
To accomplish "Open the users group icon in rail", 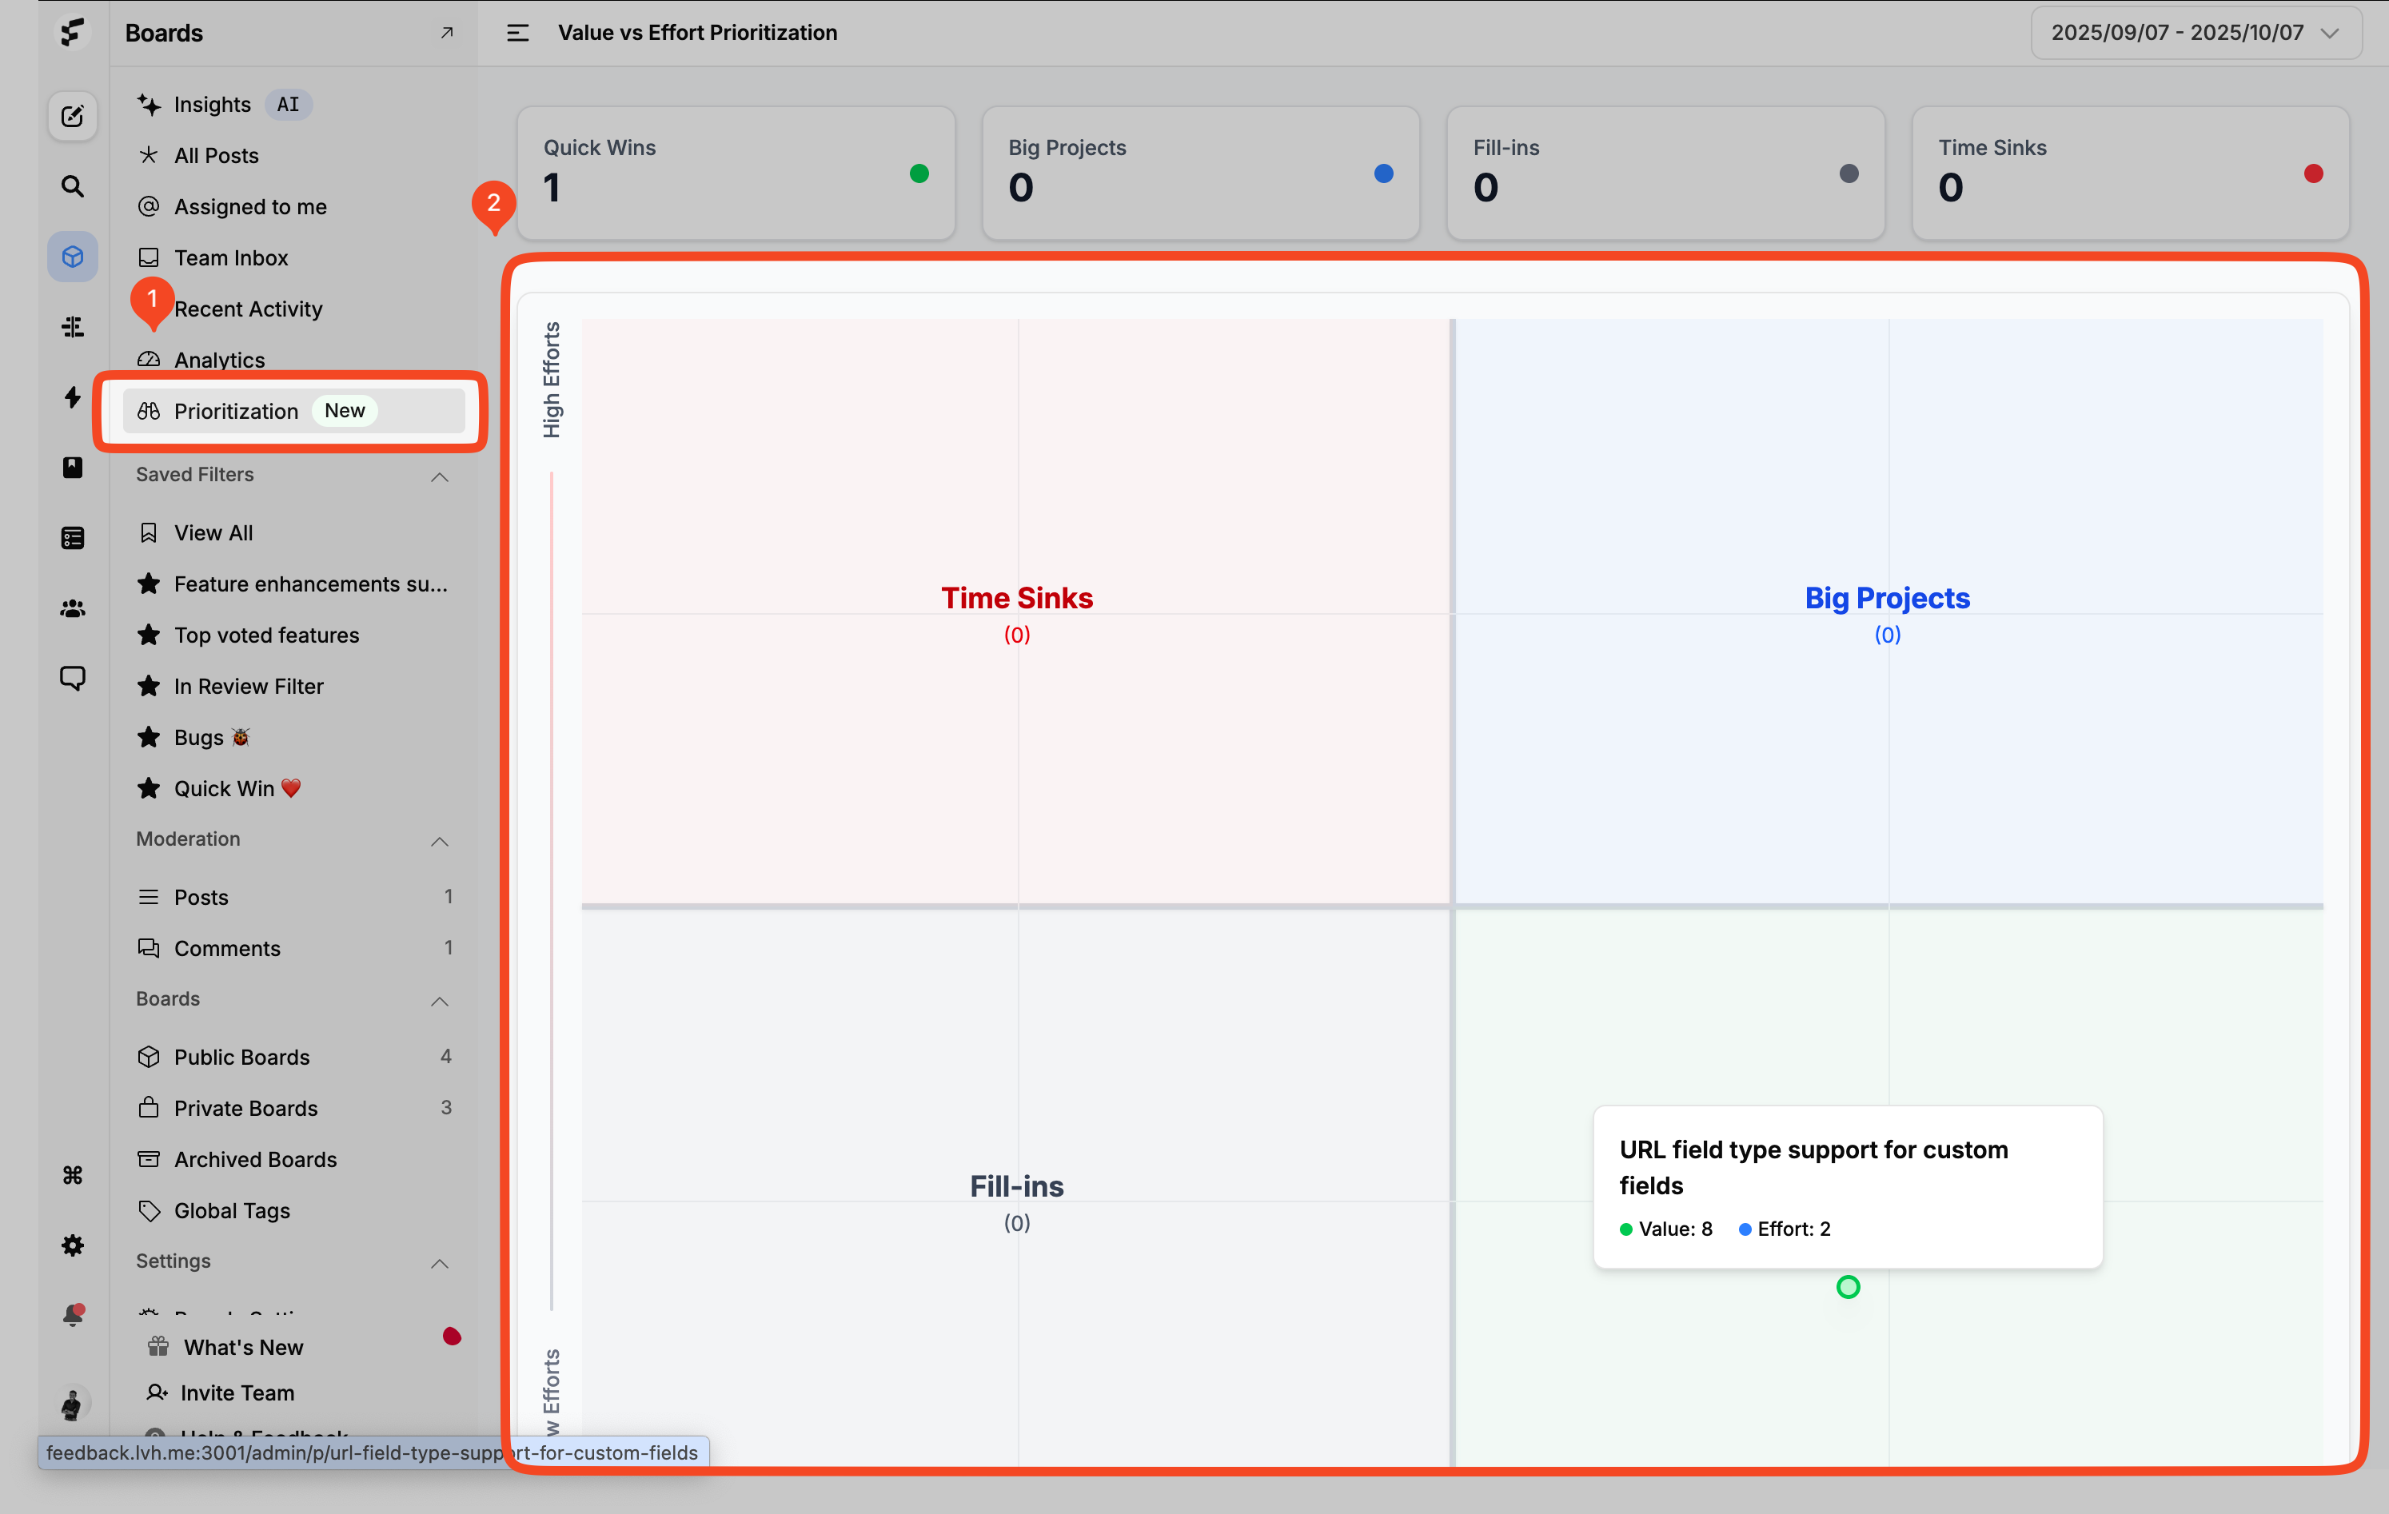I will 73,608.
